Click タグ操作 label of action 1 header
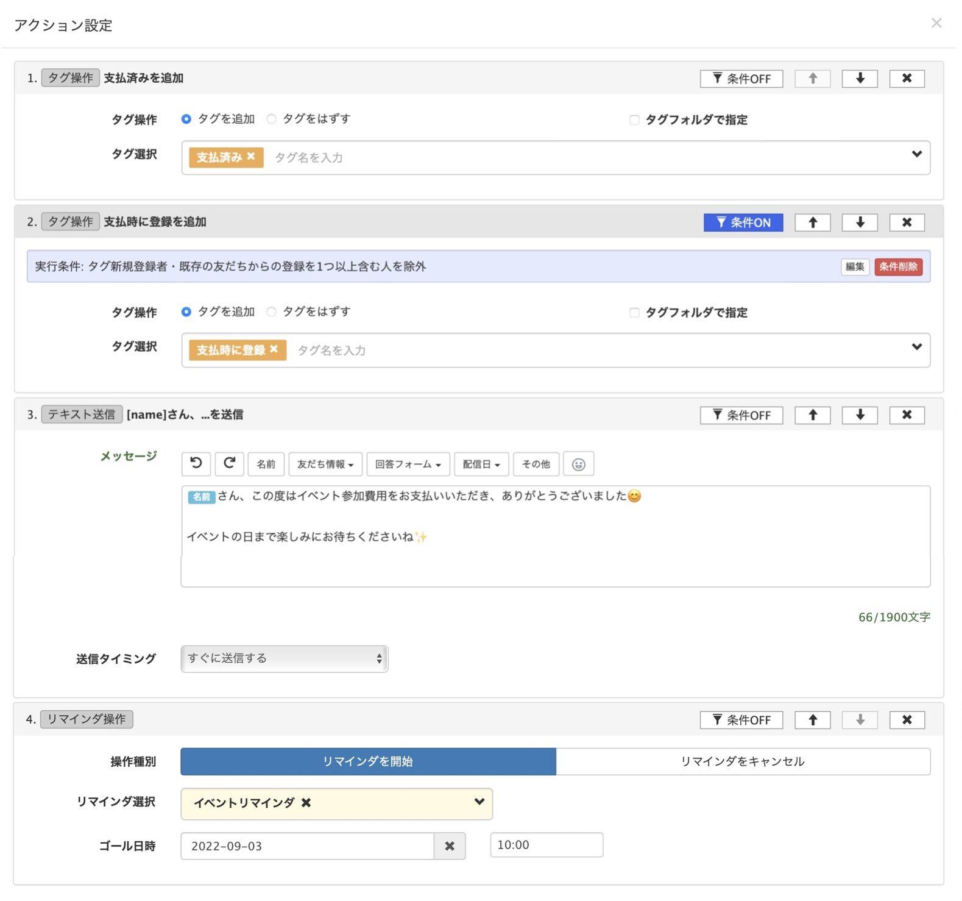 click(x=71, y=78)
